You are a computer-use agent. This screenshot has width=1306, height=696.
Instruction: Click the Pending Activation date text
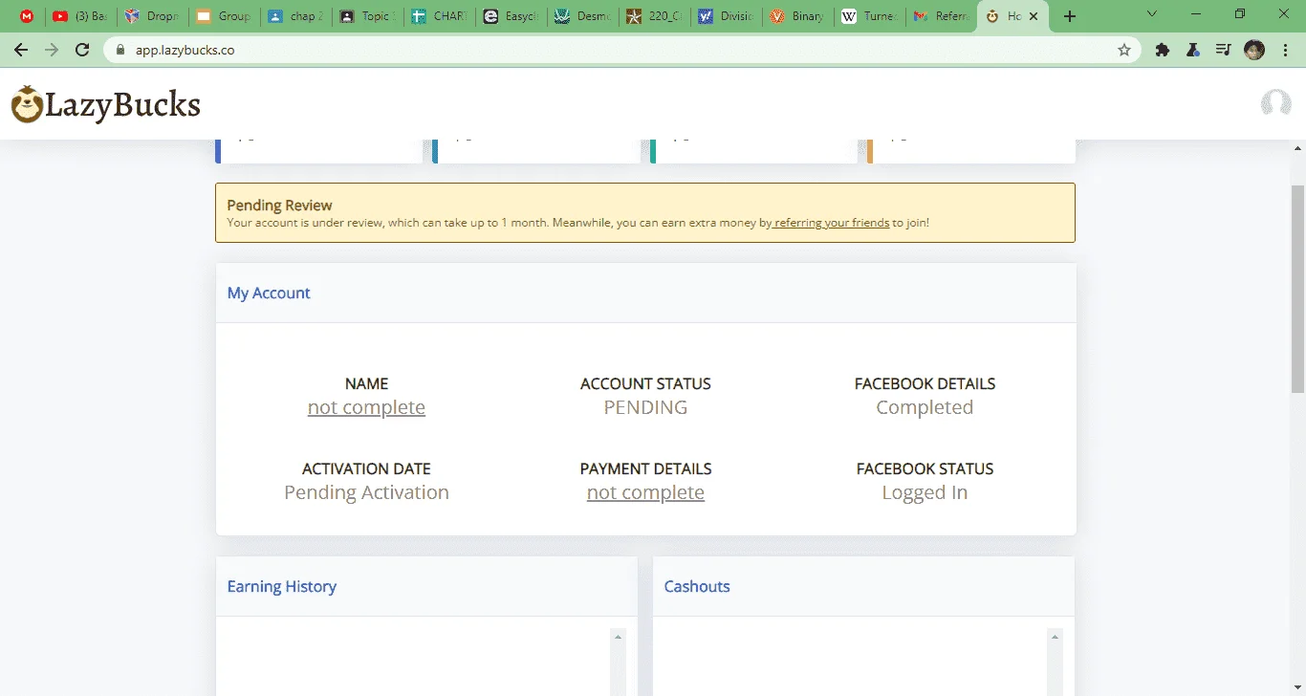pyautogui.click(x=366, y=492)
